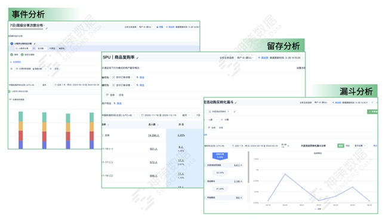Click green plus icon to add metric
The width and height of the screenshot is (388, 224).
pos(11,55)
